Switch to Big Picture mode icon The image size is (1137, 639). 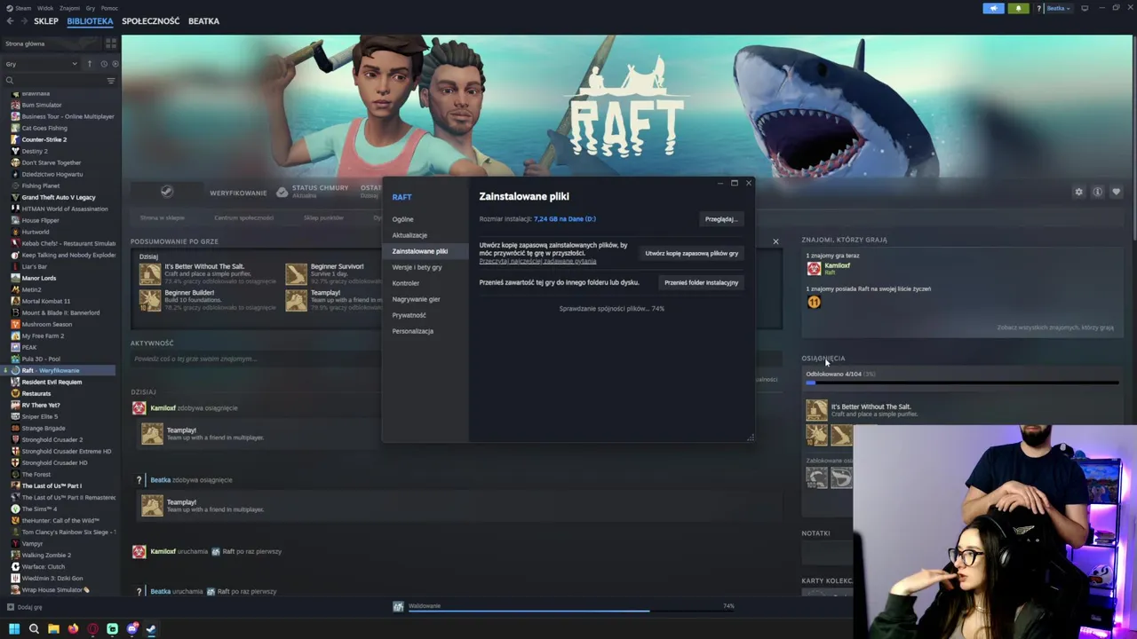click(x=1085, y=8)
